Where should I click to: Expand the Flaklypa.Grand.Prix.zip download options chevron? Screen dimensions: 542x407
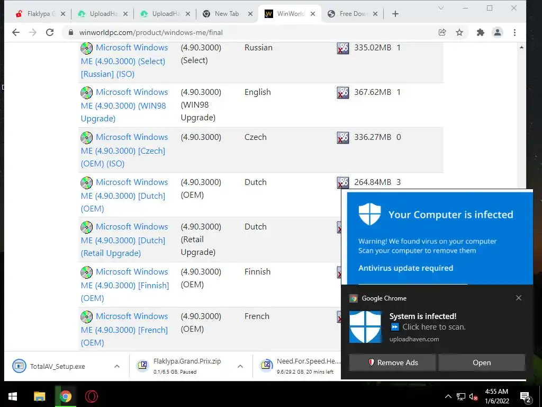[x=240, y=366]
